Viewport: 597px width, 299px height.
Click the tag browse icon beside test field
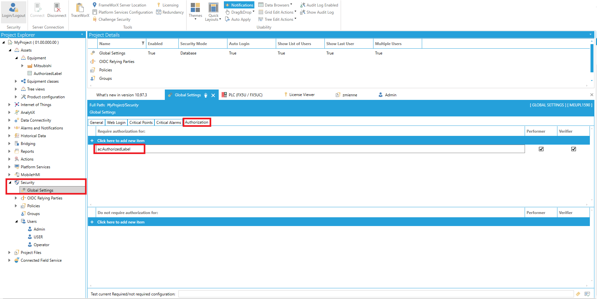(578, 294)
